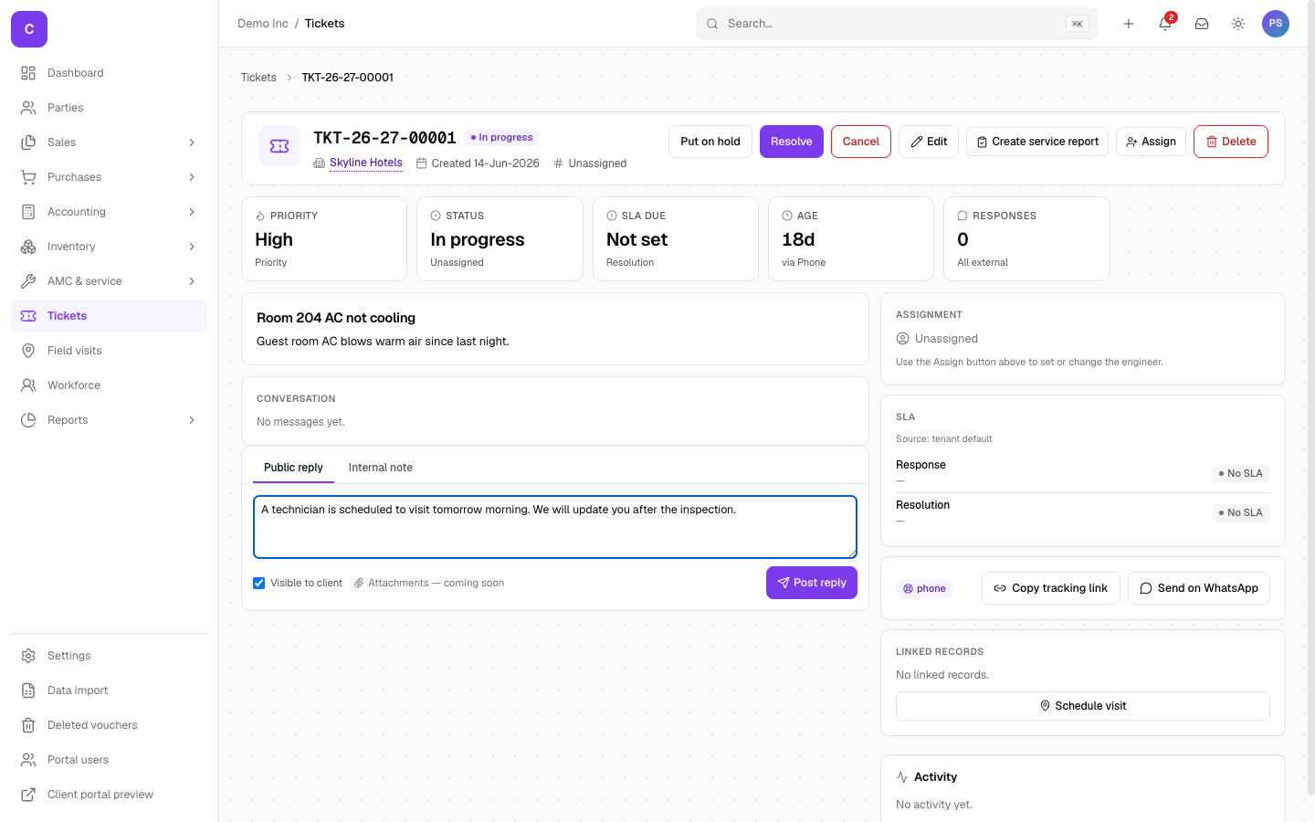Open the Skyline Hotels customer link
The image size is (1315, 822).
pos(366,163)
